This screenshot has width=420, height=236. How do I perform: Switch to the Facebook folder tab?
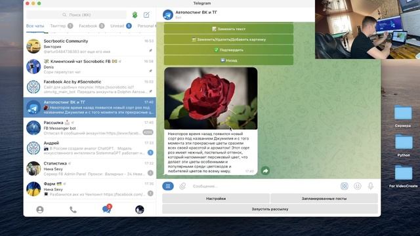[x=92, y=26]
